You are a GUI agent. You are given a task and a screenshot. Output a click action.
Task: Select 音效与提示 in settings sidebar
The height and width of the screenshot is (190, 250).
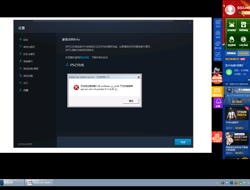[29, 47]
